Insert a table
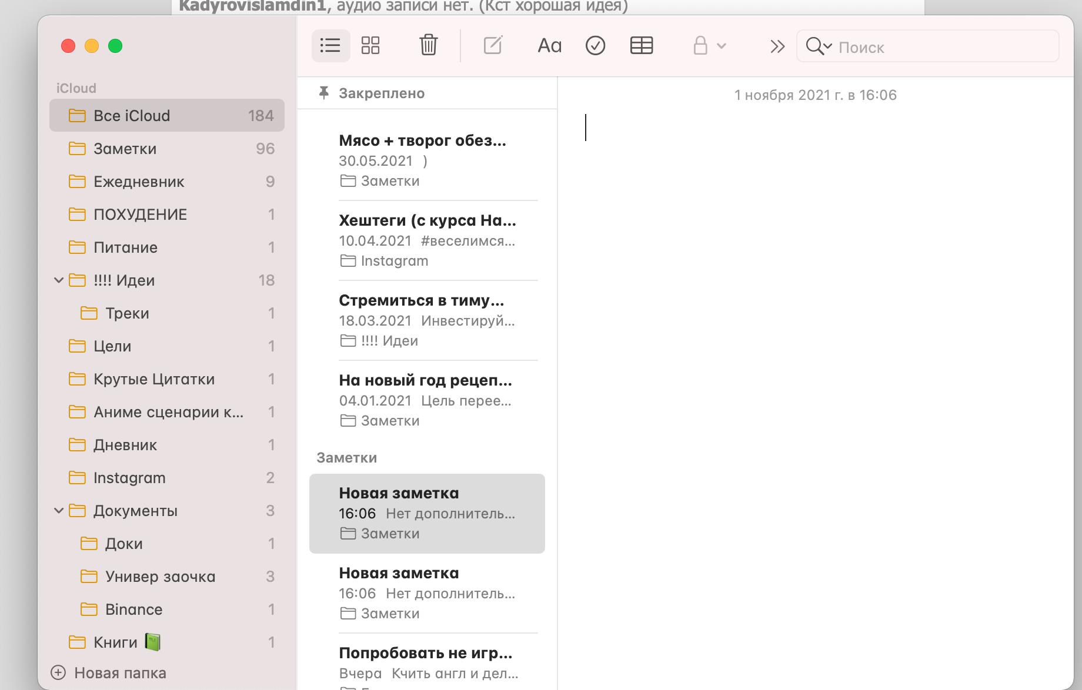Image resolution: width=1082 pixels, height=690 pixels. click(x=641, y=45)
